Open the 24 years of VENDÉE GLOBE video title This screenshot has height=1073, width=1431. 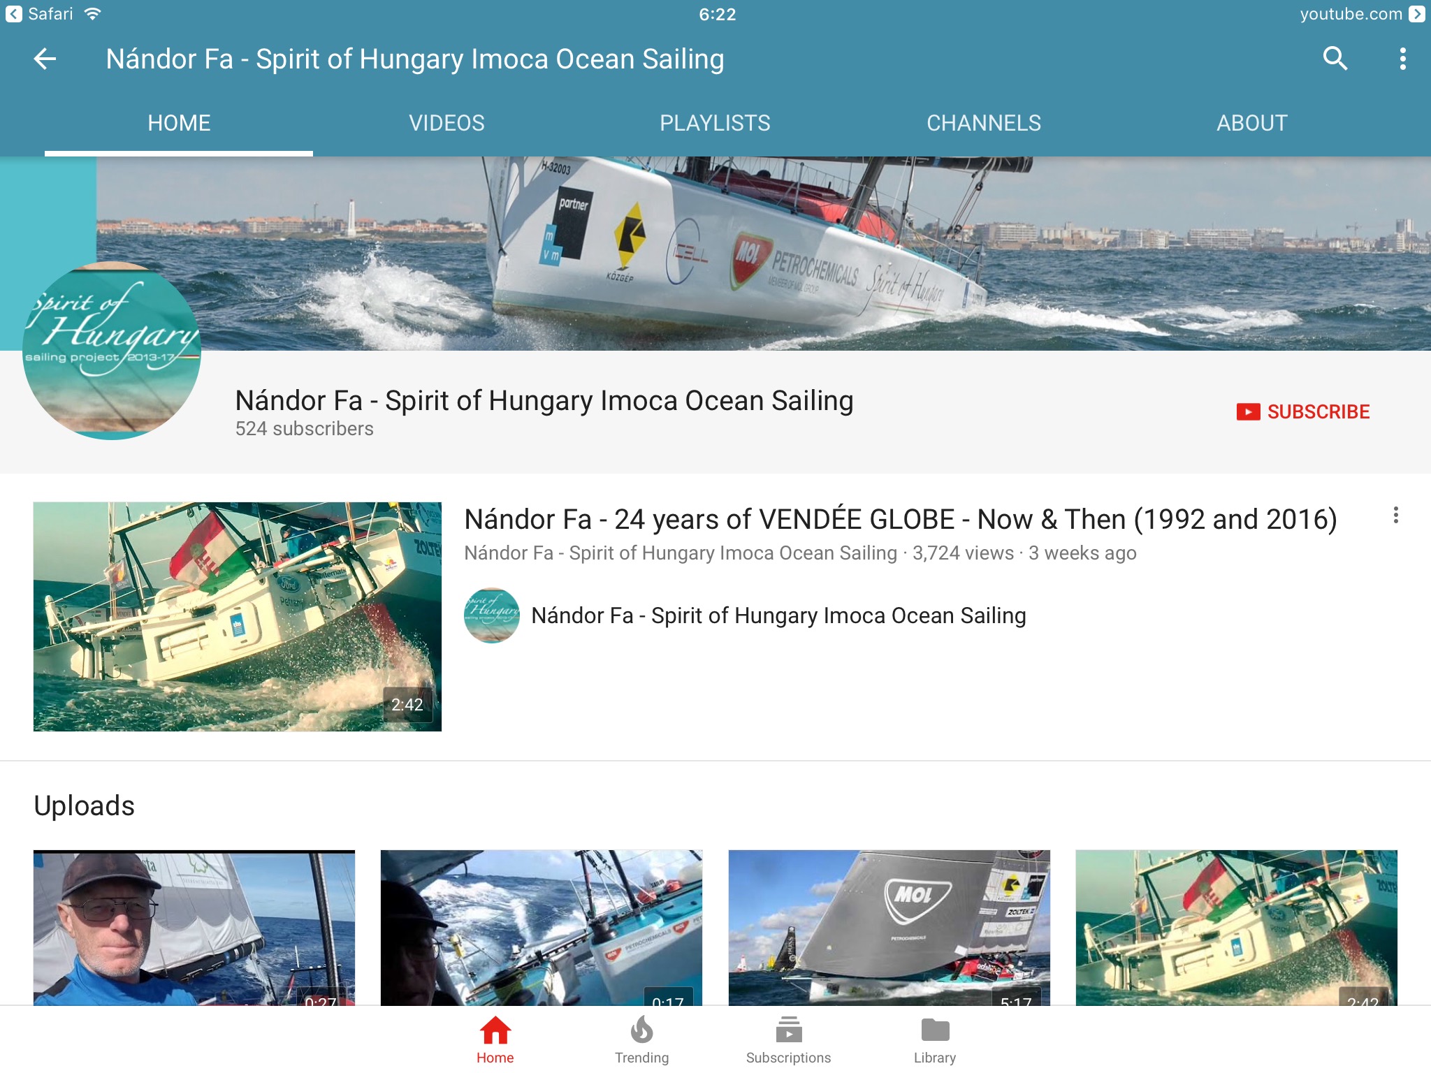click(x=901, y=519)
